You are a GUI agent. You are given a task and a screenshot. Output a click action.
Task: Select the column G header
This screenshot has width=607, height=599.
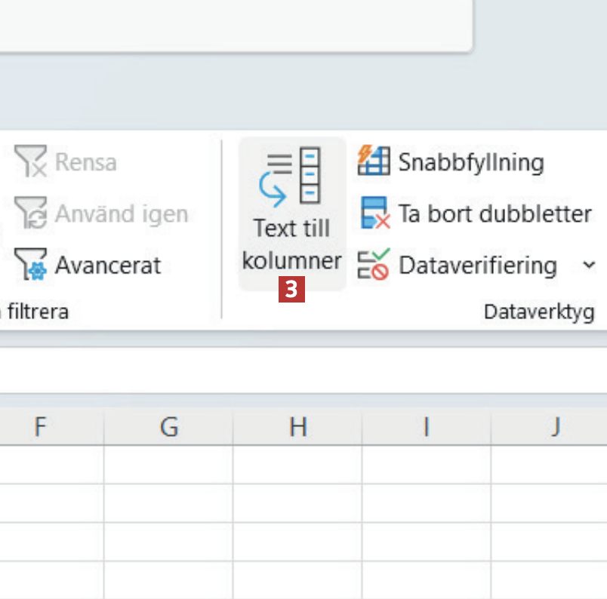(x=168, y=427)
